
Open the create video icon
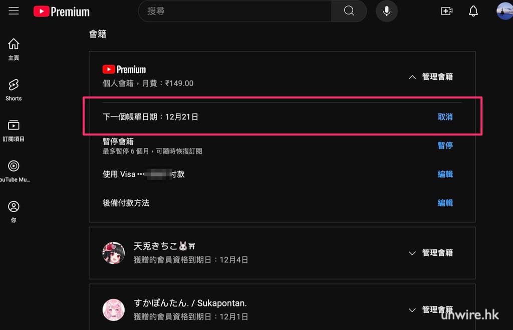coord(446,11)
